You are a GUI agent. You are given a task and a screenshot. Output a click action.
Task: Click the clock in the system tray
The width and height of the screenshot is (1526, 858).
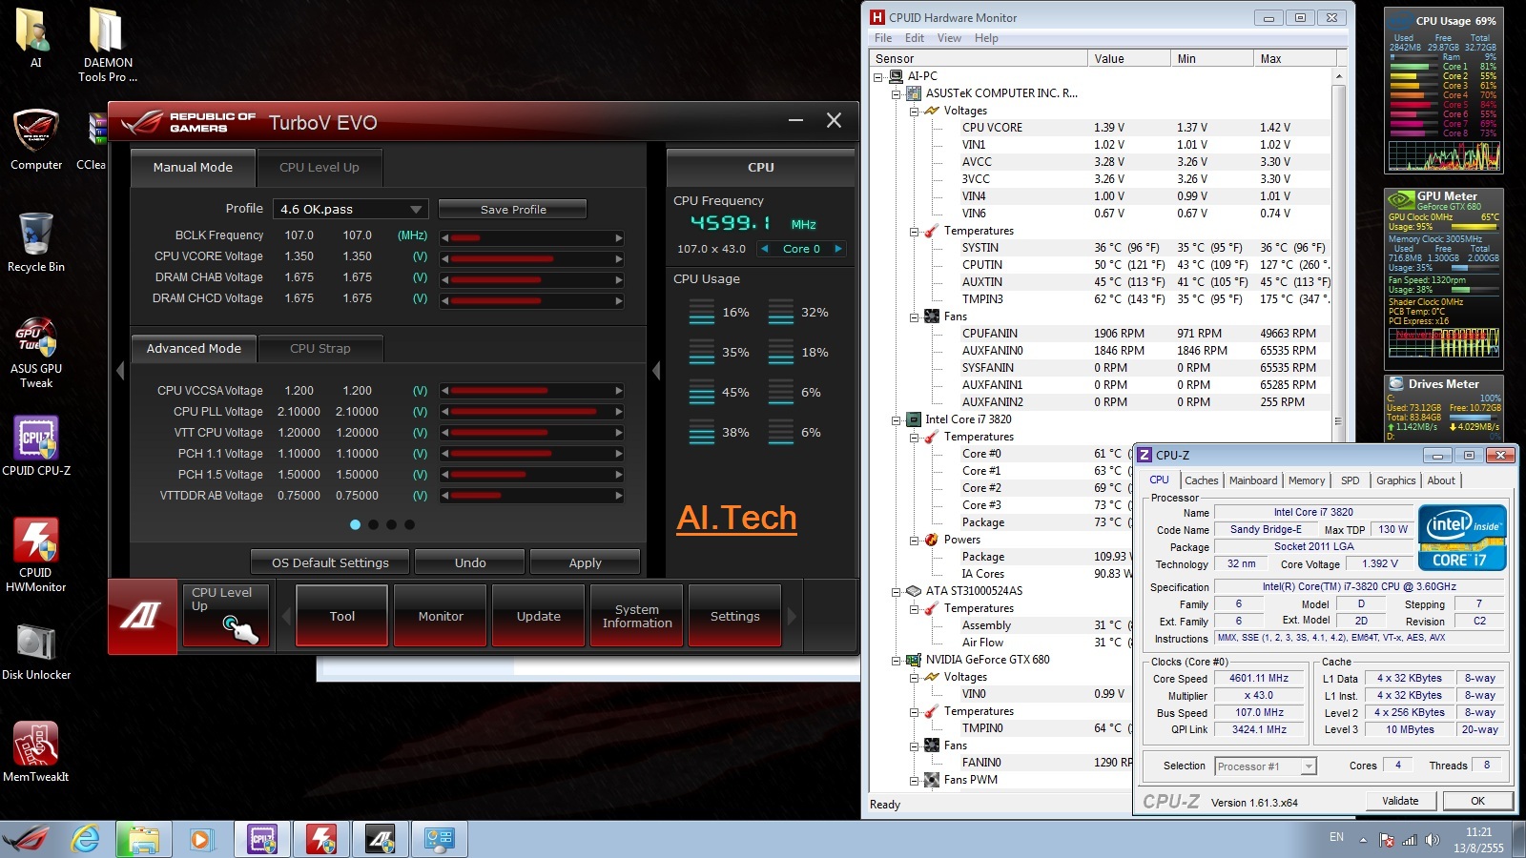(1478, 840)
